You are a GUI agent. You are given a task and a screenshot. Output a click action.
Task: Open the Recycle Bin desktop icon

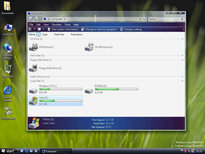tap(8, 69)
